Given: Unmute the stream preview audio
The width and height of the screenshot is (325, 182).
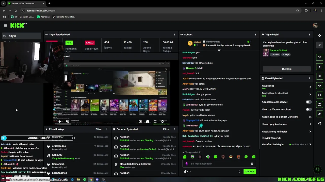Looking at the screenshot, I should (x=67, y=122).
